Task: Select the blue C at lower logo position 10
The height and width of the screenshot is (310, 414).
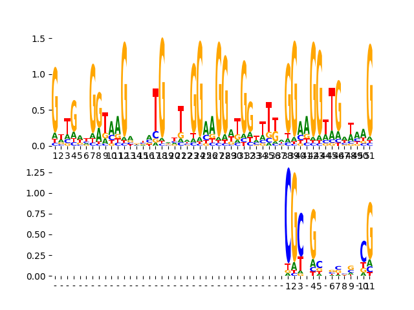Action: coord(364,251)
